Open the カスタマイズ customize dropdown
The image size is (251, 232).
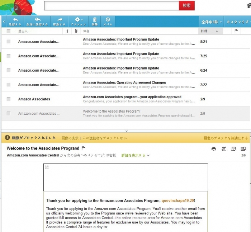(237, 22)
